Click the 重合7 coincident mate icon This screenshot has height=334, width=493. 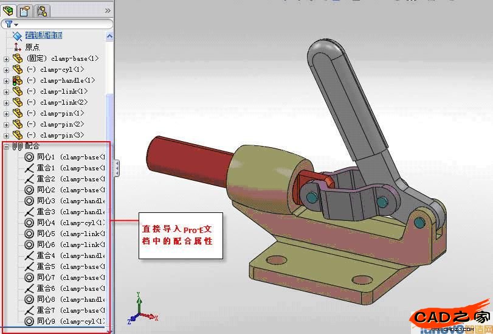pyautogui.click(x=29, y=310)
